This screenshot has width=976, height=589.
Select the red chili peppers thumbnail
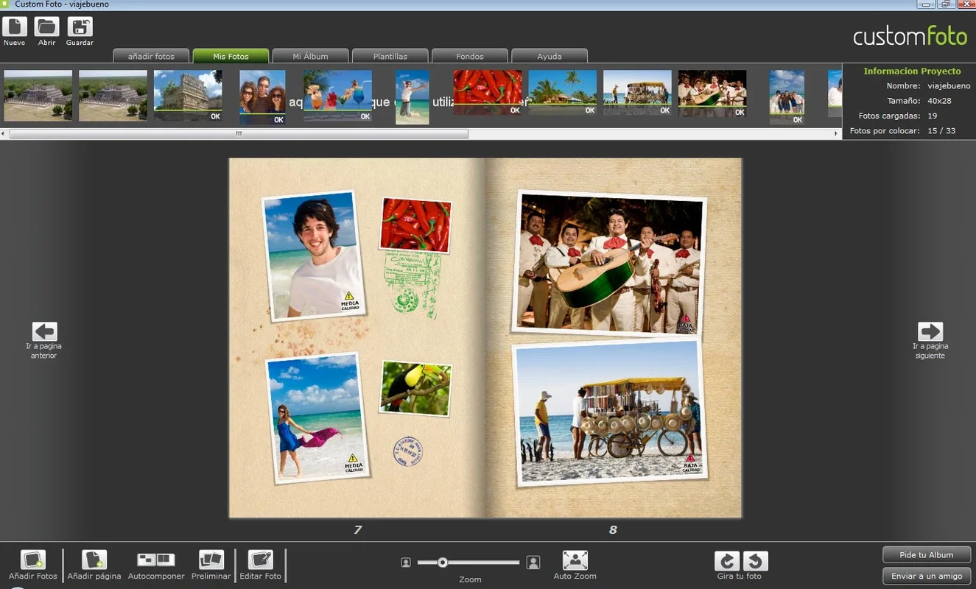(x=488, y=93)
